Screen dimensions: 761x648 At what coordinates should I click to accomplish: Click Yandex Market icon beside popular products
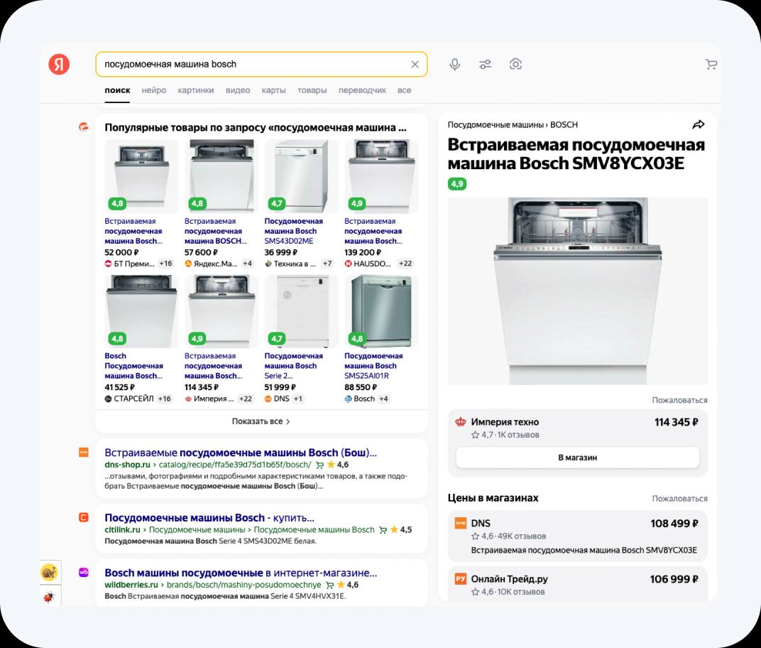[x=84, y=127]
